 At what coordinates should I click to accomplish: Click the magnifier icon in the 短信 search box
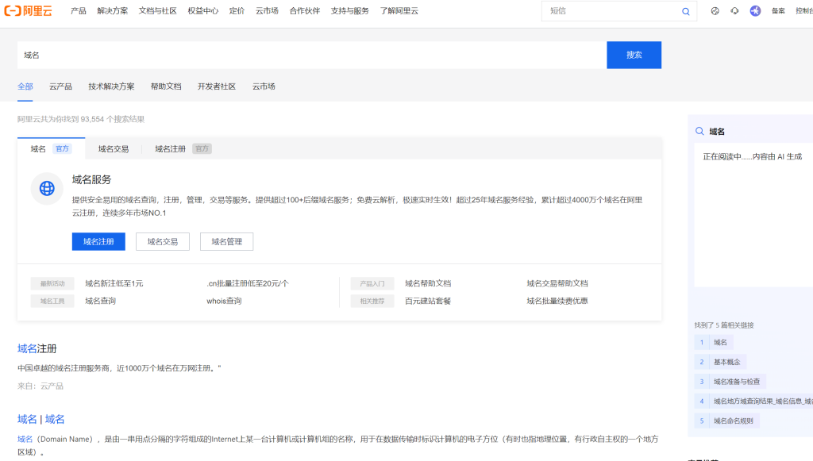coord(686,11)
